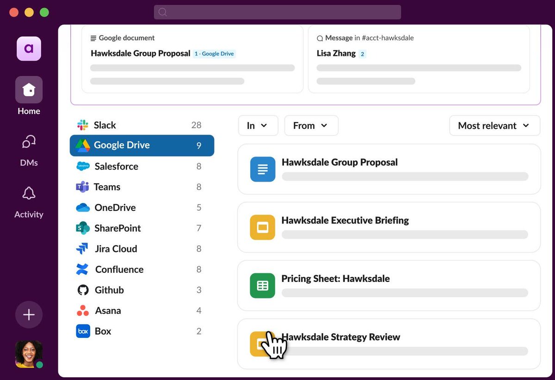Image resolution: width=555 pixels, height=380 pixels.
Task: Select the Slack results source
Action: coord(142,125)
